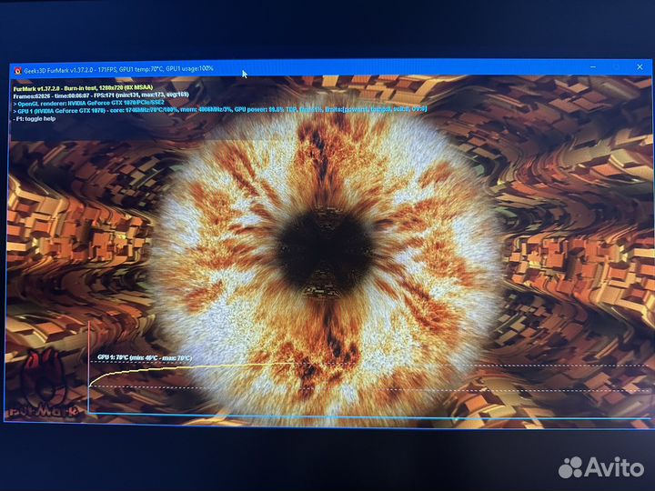Screen dimensions: 655x491
Task: Click the dark center of the furry donut
Action: point(326,252)
